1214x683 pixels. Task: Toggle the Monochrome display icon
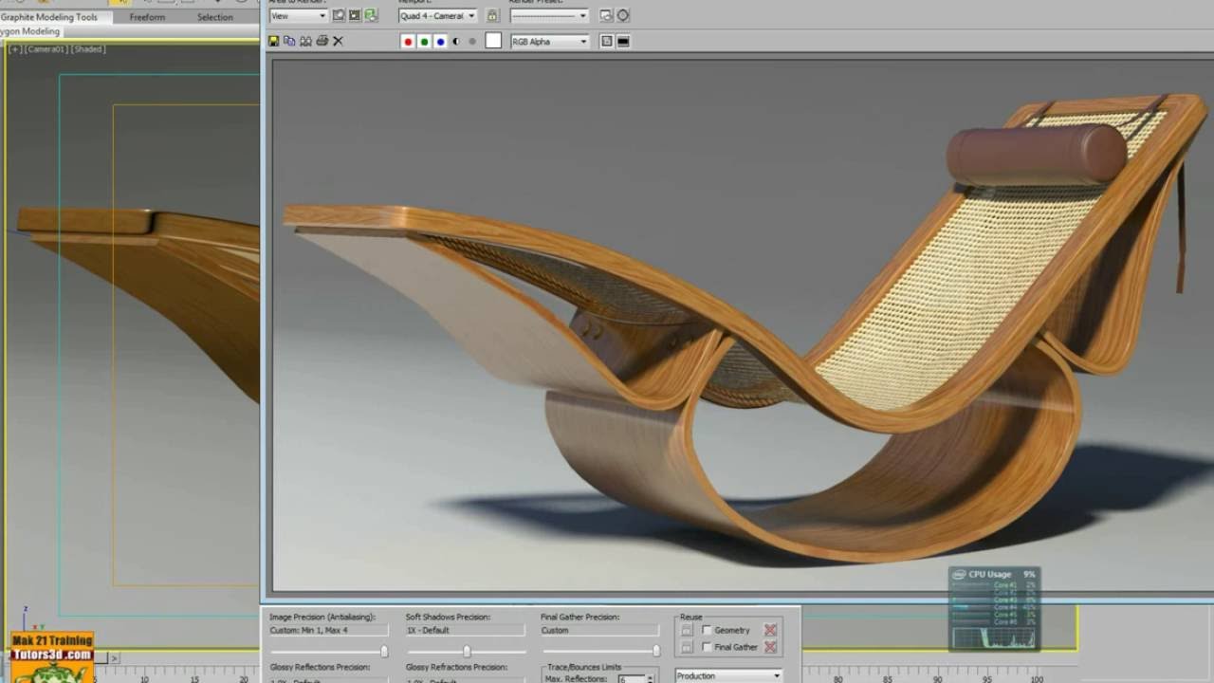[x=472, y=42]
